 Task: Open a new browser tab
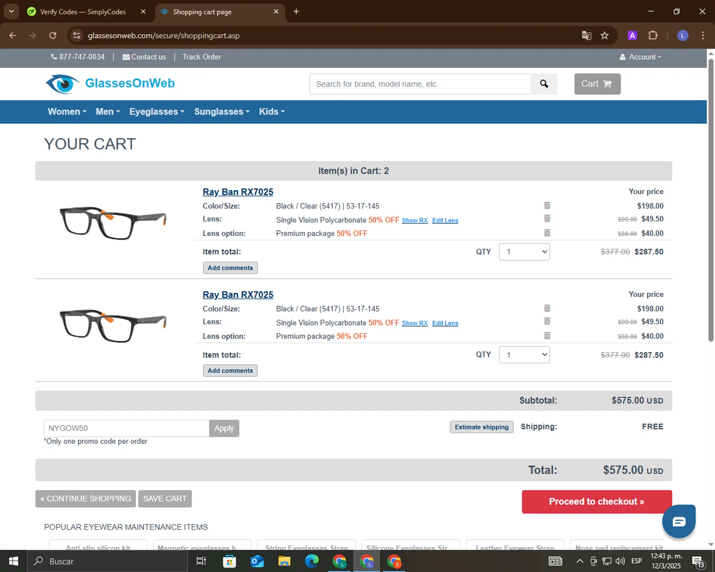tap(296, 11)
